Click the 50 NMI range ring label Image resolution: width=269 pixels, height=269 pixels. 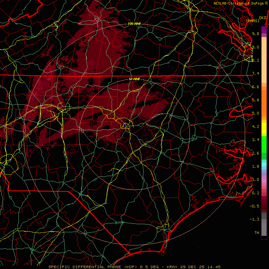[x=134, y=79]
